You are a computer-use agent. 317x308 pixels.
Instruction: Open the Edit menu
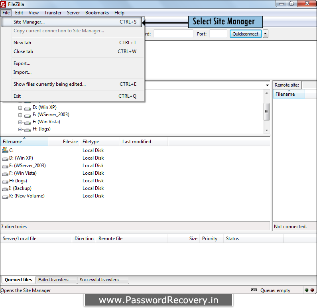tap(19, 13)
